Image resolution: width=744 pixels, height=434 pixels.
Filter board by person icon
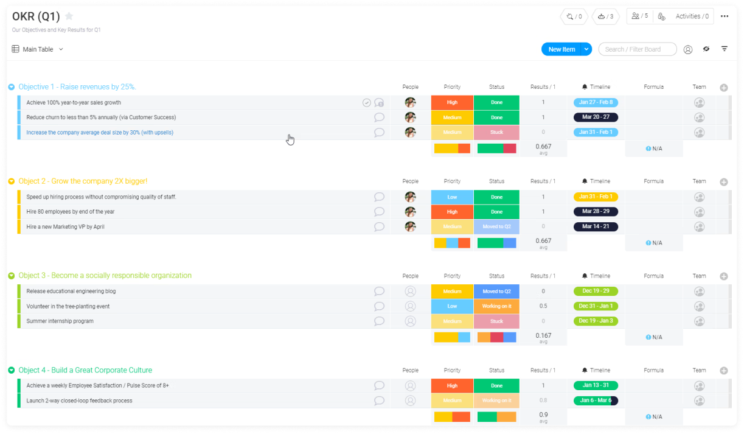[x=688, y=49]
